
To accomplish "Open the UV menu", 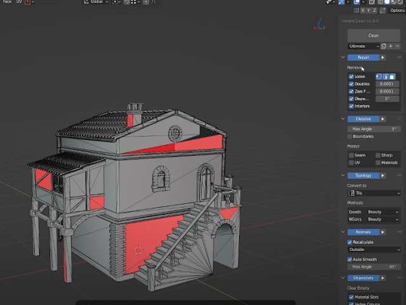I will pyautogui.click(x=19, y=2).
